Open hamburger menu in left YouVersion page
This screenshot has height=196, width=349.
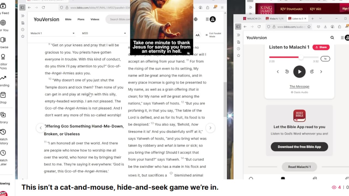[207, 19]
